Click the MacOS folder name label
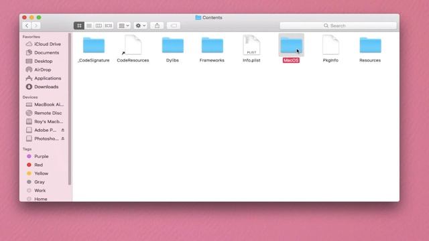429x241 pixels. click(291, 60)
